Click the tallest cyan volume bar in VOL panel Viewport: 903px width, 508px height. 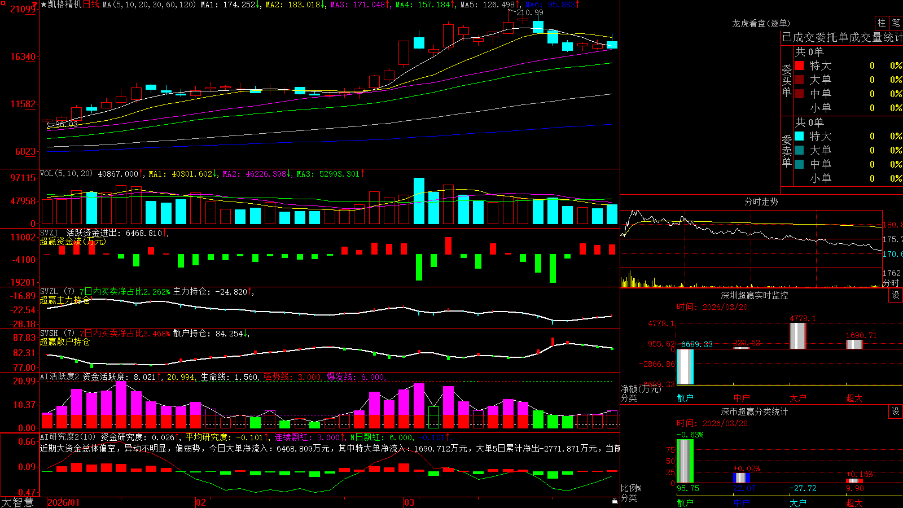point(419,201)
